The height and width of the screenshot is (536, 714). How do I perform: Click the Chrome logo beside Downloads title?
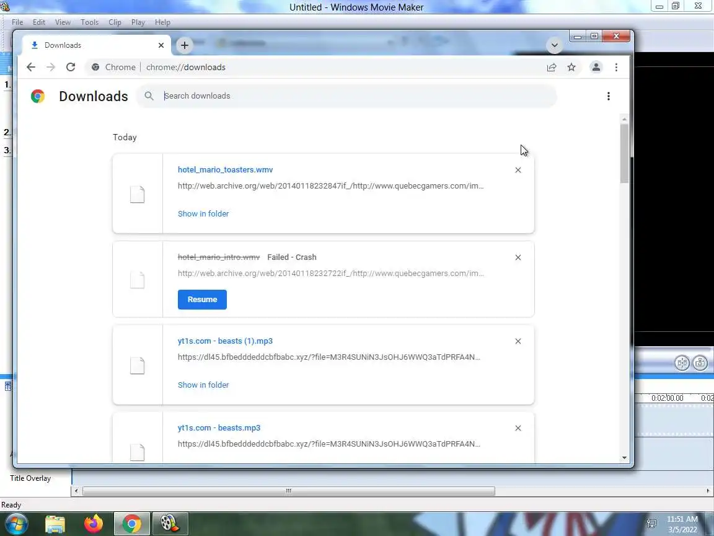[x=38, y=96]
